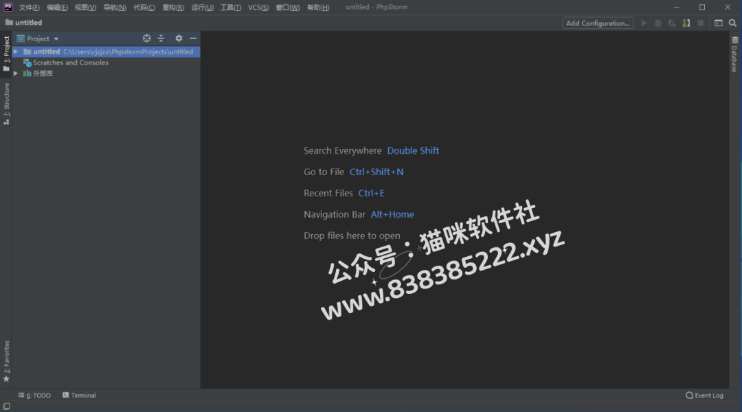
Task: Open the 代码(C) menu
Action: (x=144, y=7)
